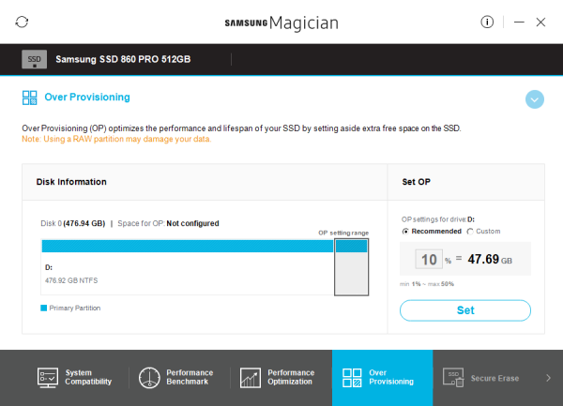
Task: Click the Secure Erase SSD icon
Action: tap(454, 378)
